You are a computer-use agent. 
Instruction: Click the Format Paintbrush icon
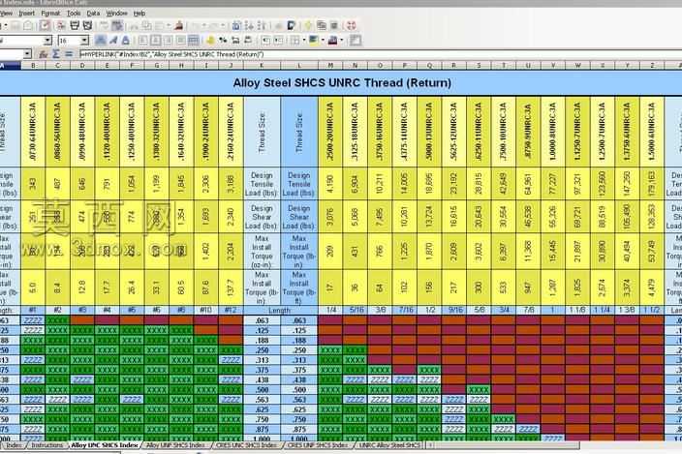click(179, 25)
